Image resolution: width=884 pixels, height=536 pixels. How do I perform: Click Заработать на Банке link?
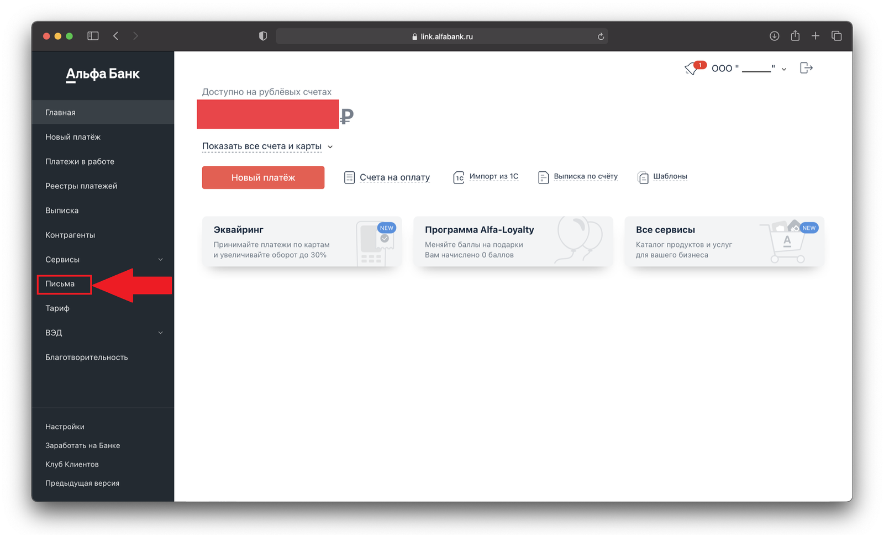click(x=82, y=445)
